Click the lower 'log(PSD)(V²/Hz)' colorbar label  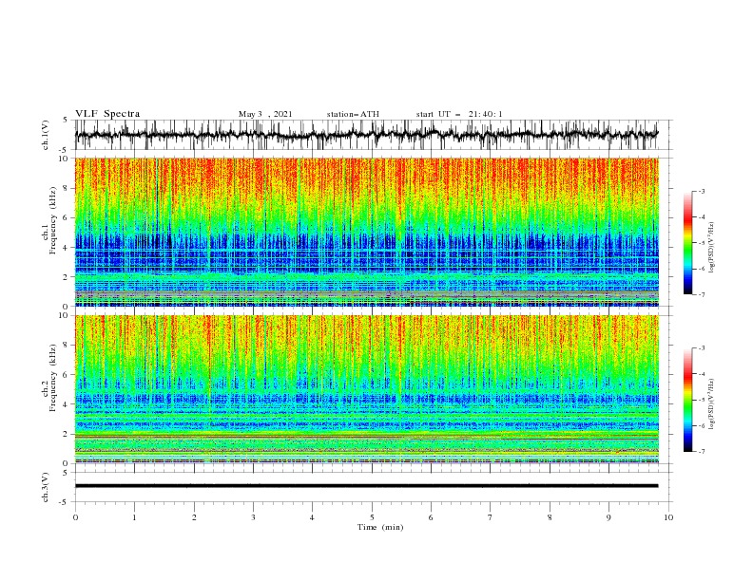(711, 404)
